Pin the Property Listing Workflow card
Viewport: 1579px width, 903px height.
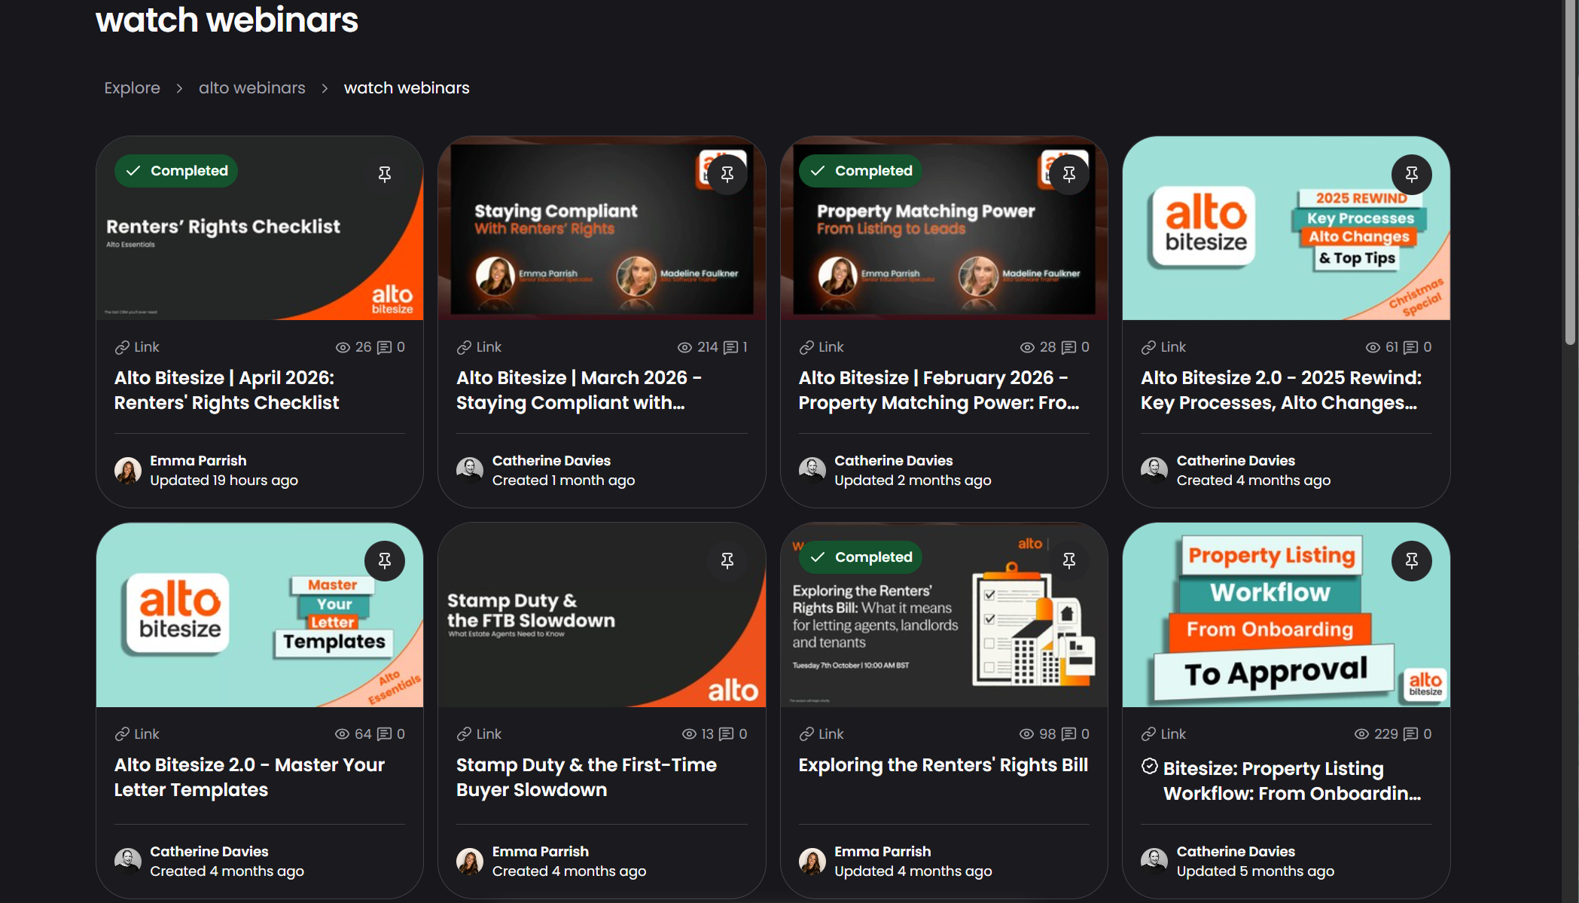tap(1412, 560)
